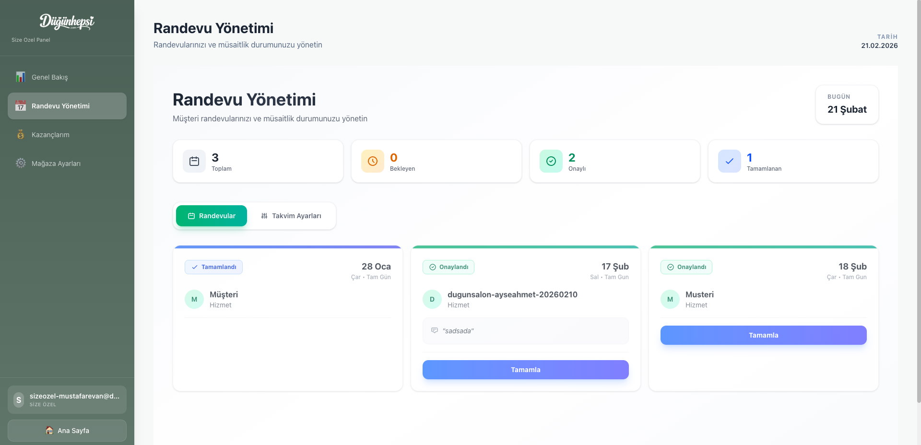Select the Randevular tab

click(212, 216)
